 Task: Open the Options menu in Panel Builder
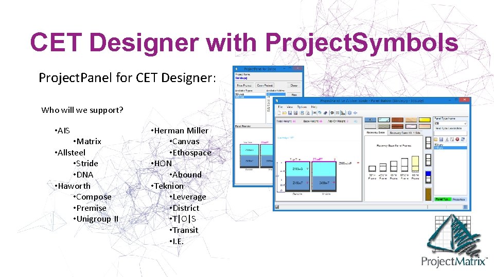[302, 107]
